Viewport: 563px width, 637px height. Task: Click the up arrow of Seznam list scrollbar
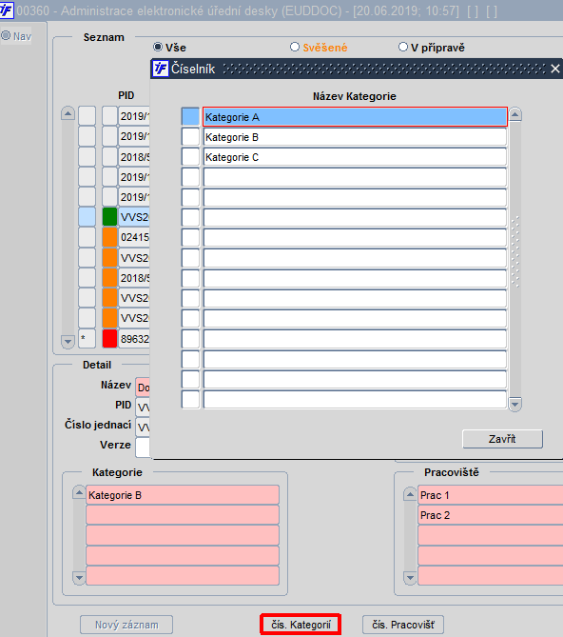click(x=68, y=113)
